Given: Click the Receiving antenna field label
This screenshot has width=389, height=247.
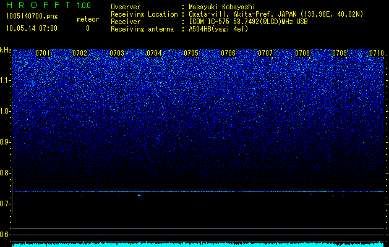Looking at the screenshot, I should [142, 29].
